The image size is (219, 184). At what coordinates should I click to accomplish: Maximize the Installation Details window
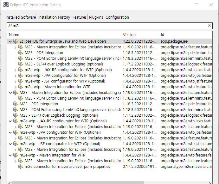[196, 5]
